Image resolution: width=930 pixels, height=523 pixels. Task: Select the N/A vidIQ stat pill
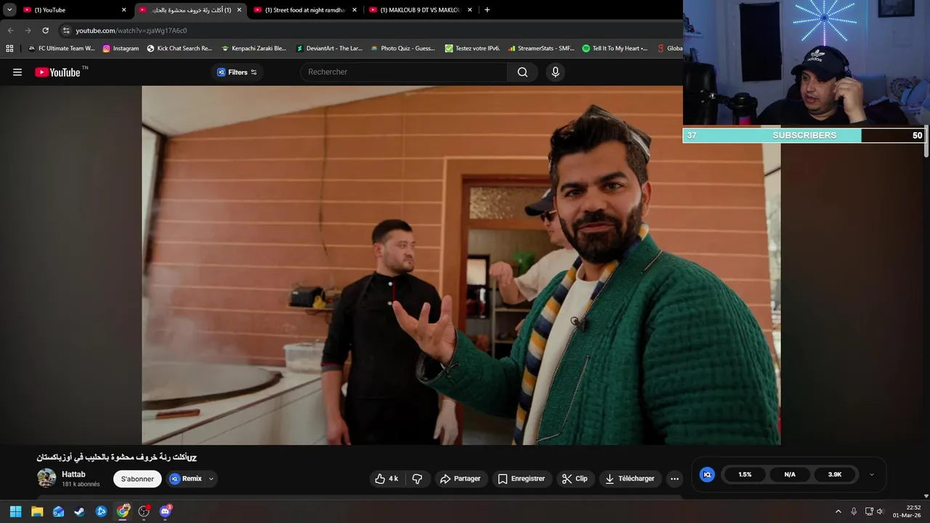pyautogui.click(x=790, y=474)
